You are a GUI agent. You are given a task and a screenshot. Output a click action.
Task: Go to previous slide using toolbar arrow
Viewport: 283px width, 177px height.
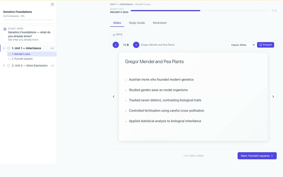[116, 45]
